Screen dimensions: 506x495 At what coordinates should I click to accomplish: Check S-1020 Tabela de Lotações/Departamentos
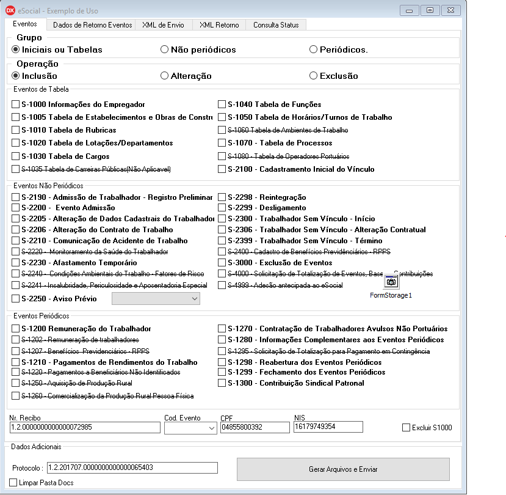point(15,142)
